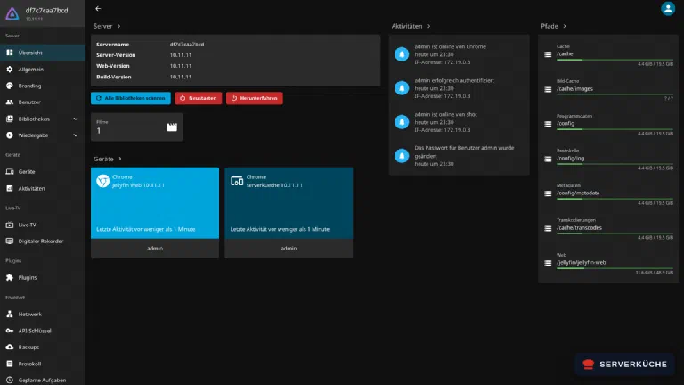Click the Plugins puzzle icon
684x385 pixels.
coord(10,278)
